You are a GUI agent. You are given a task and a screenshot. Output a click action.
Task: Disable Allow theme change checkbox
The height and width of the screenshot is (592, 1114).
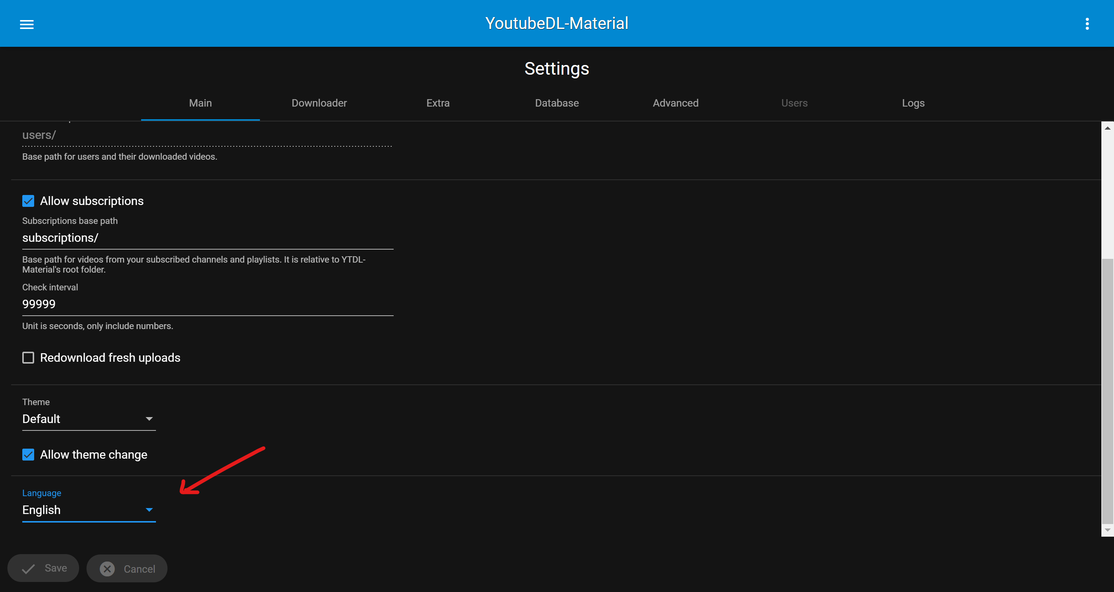(x=28, y=455)
